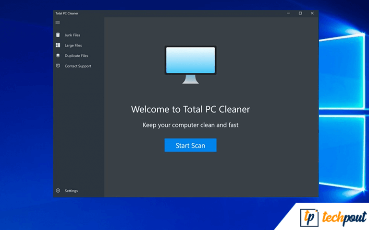
Task: Click the Junk Files trash can icon
Action: coord(58,35)
